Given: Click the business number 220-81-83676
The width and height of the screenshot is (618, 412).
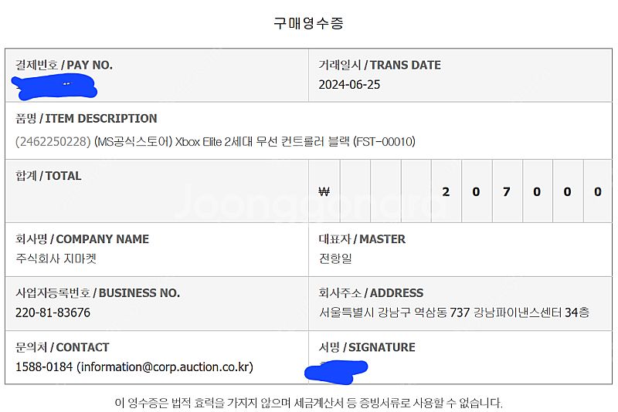Looking at the screenshot, I should (x=53, y=312).
